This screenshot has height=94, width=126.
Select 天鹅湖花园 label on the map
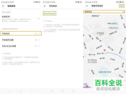[x=113, y=28]
